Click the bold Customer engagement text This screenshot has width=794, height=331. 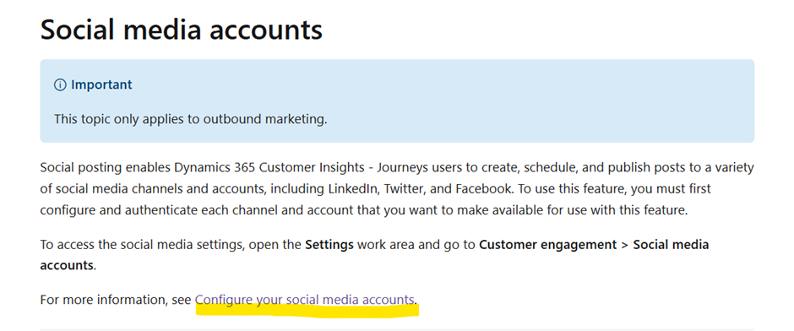click(x=546, y=245)
